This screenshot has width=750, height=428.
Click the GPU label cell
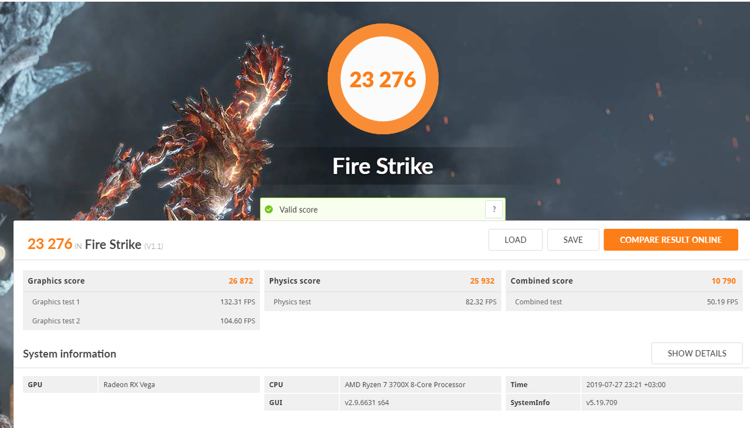point(60,385)
